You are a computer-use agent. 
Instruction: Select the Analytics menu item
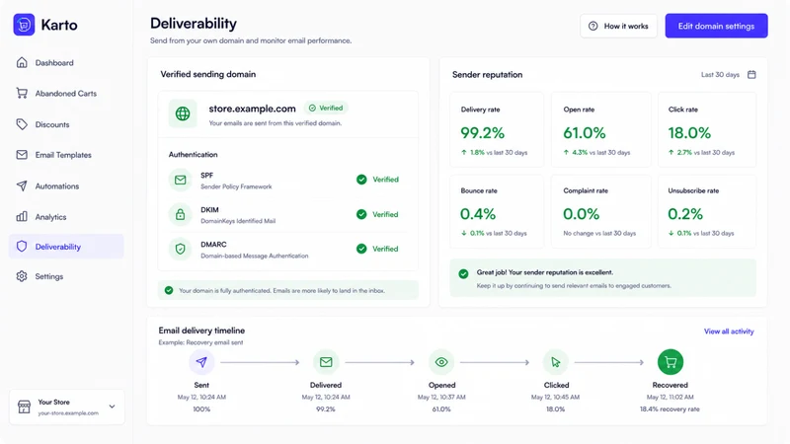click(66, 217)
